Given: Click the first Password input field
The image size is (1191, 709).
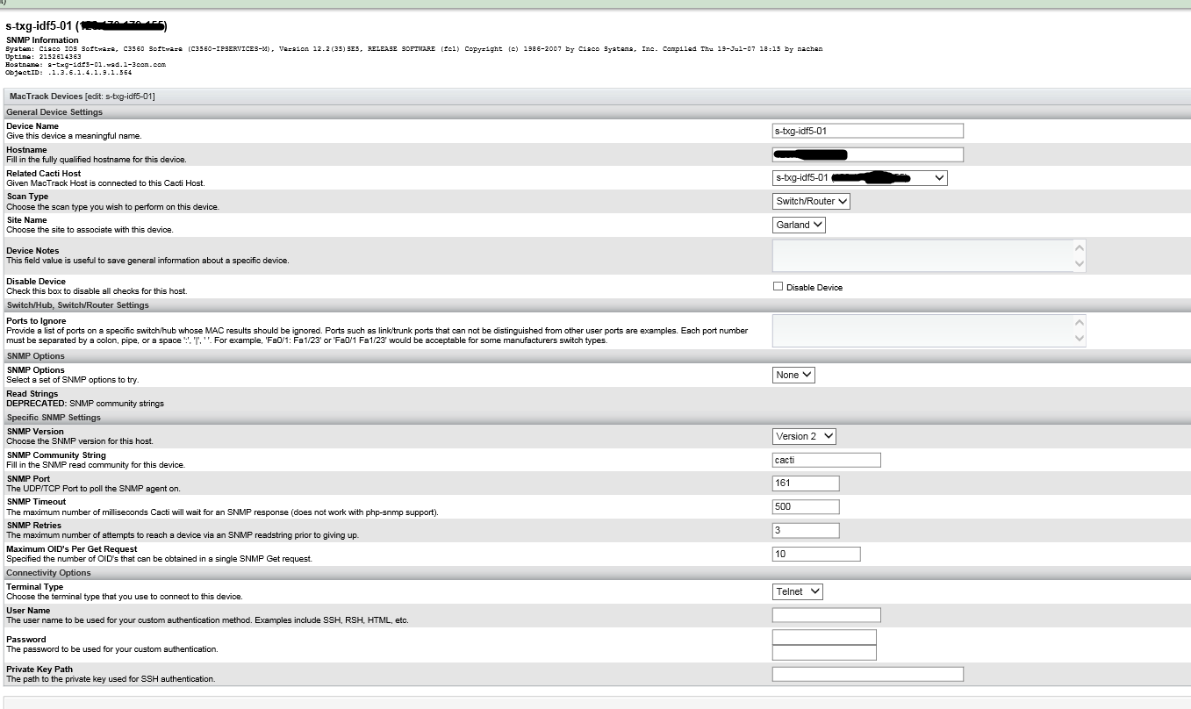Looking at the screenshot, I should [824, 637].
